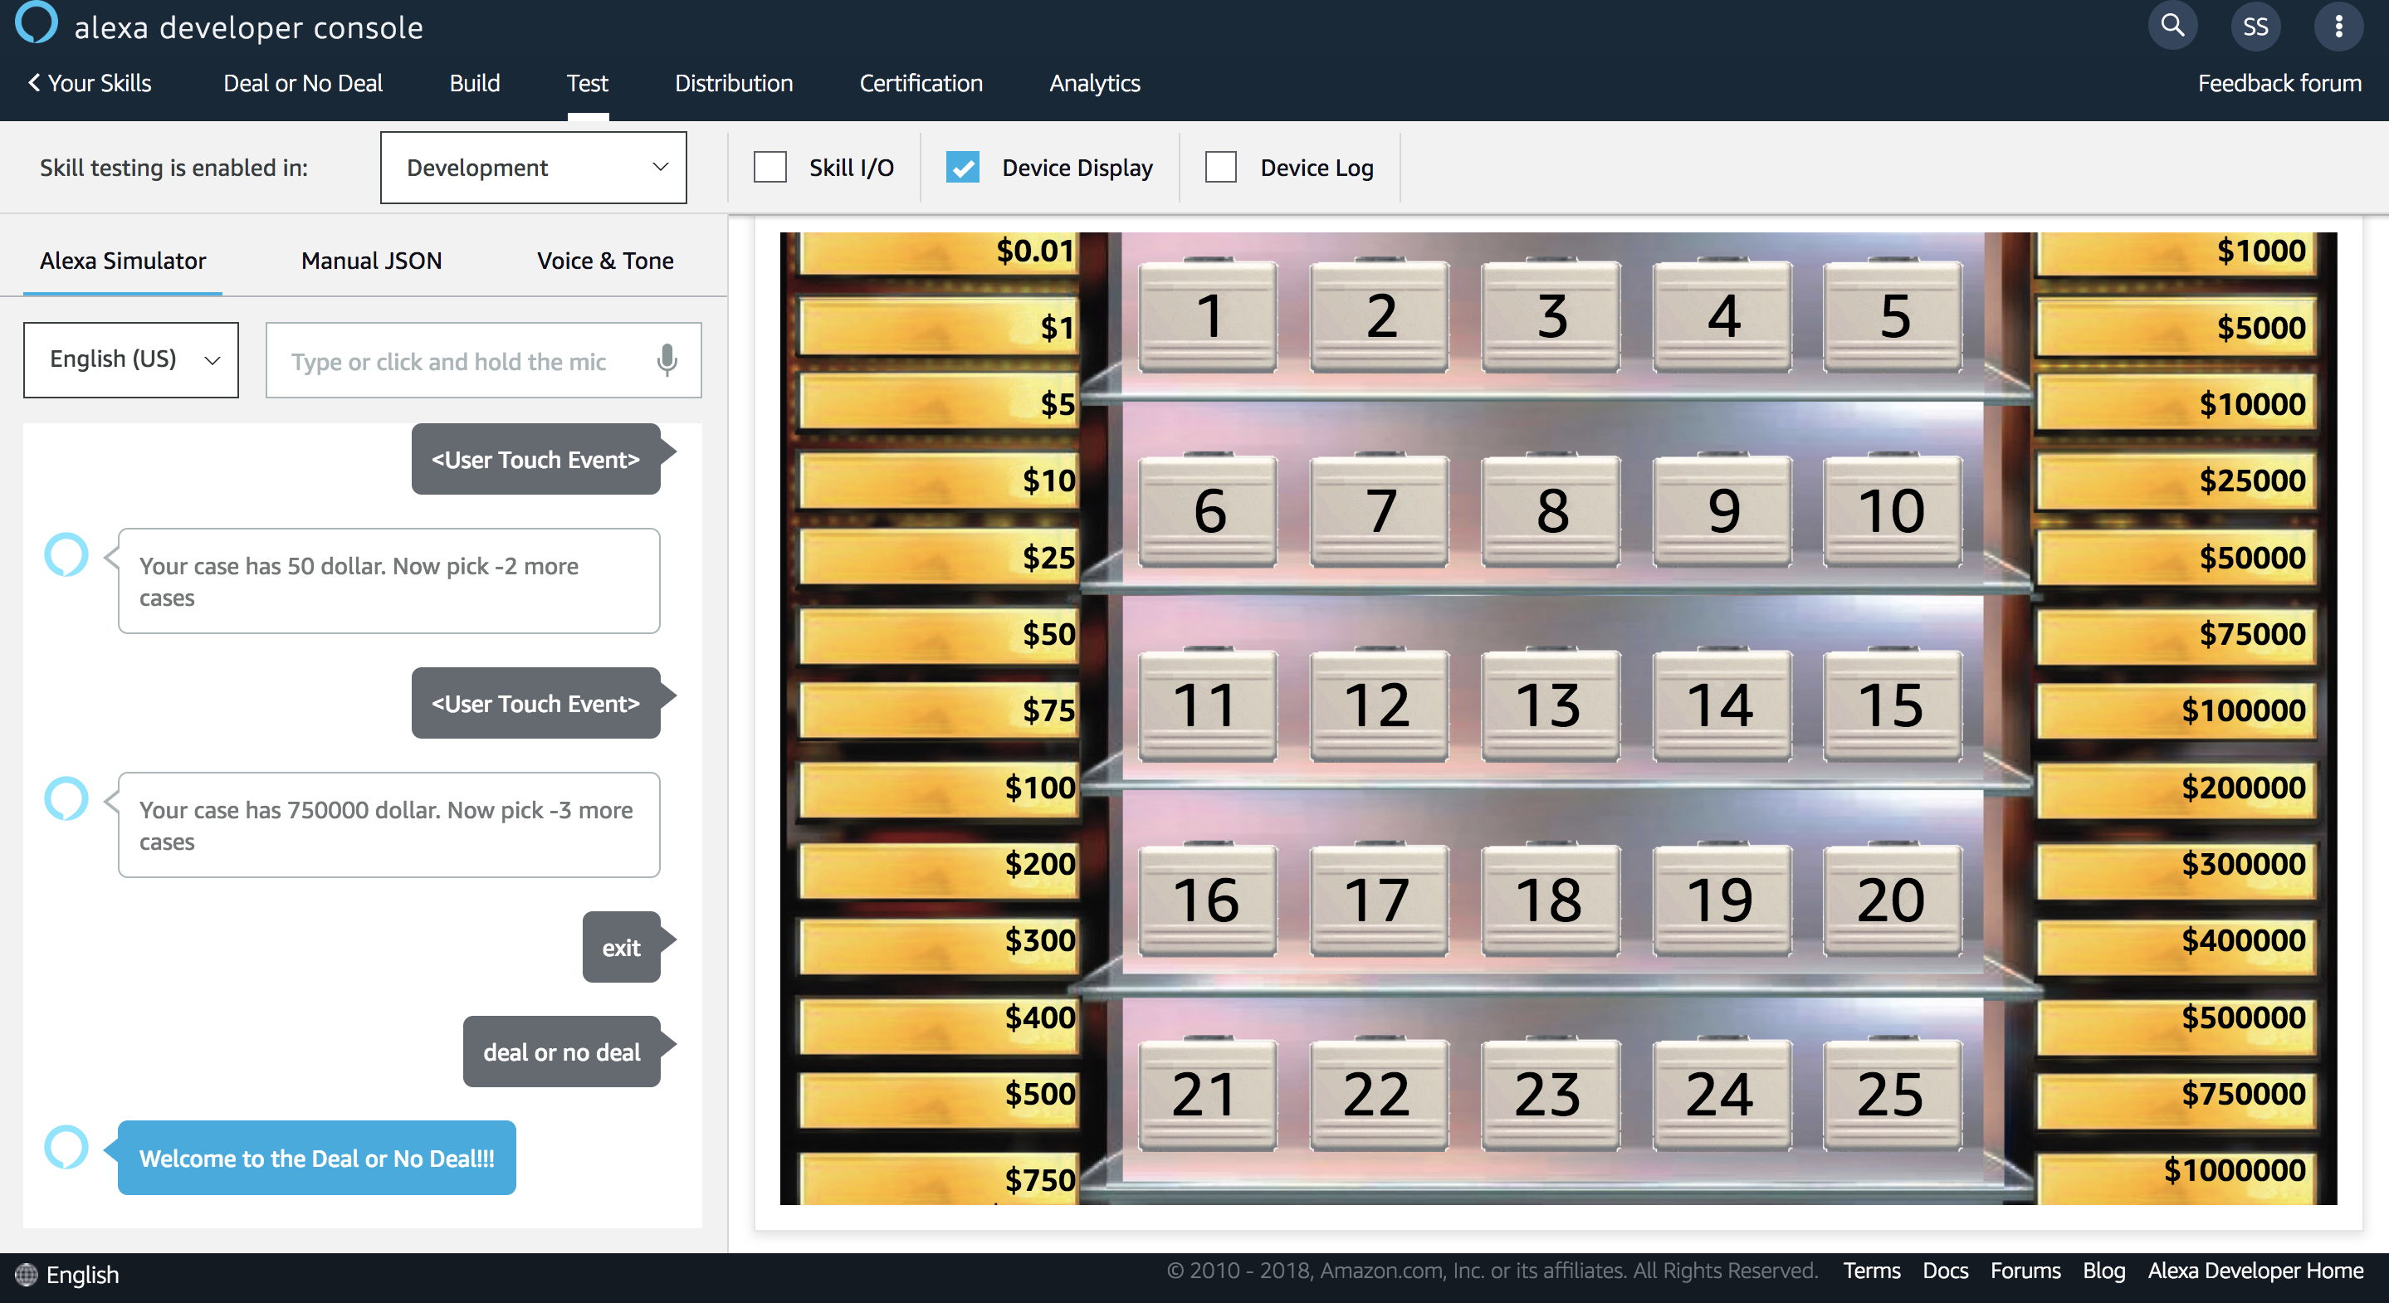
Task: Pick briefcase number 13
Action: (1550, 705)
